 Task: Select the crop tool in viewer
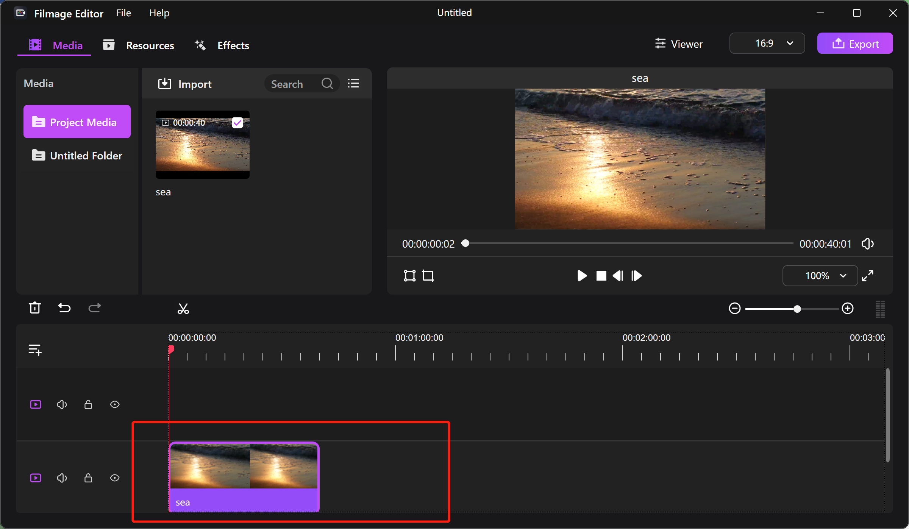click(x=428, y=276)
